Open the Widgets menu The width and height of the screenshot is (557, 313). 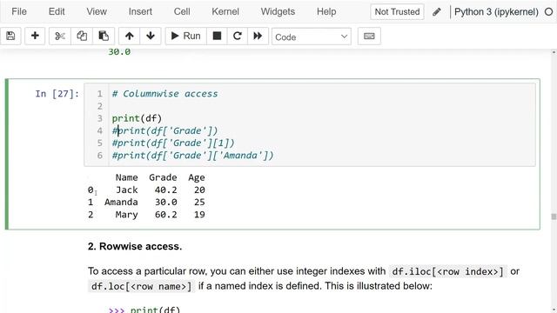click(278, 11)
